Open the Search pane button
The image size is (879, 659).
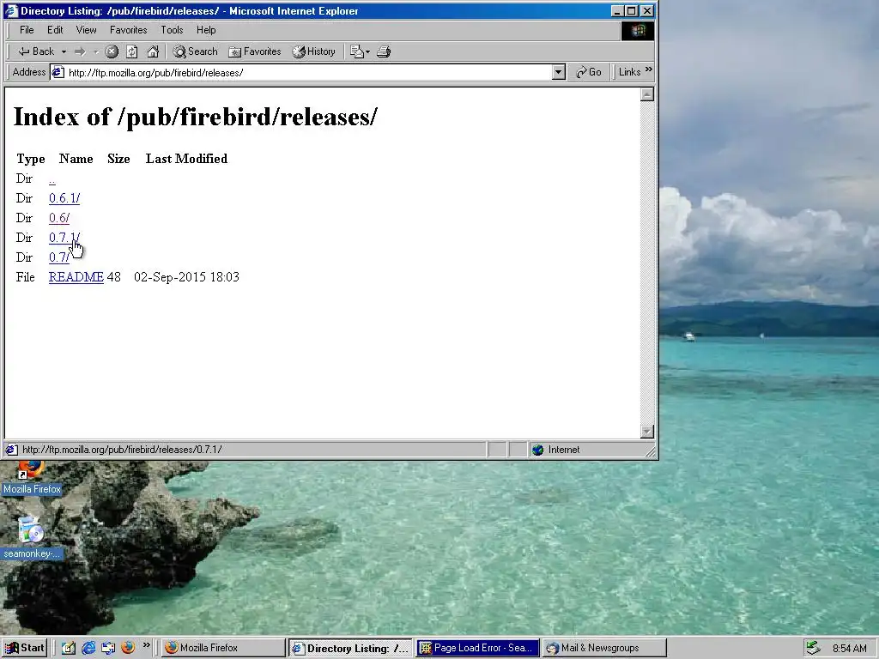pyautogui.click(x=195, y=51)
